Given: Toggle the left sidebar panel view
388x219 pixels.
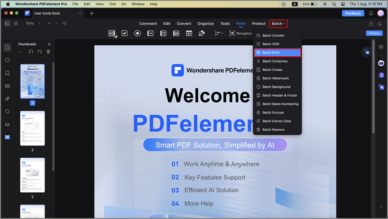Looking at the screenshot, I should (7, 23).
